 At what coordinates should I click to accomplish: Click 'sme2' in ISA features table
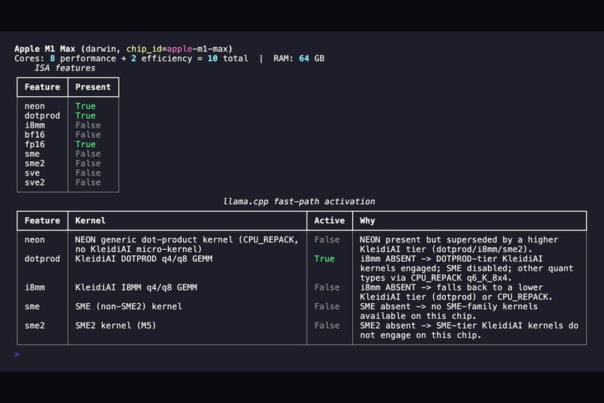point(34,164)
